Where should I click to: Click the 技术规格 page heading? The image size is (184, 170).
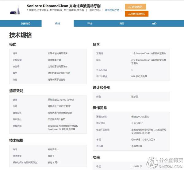pyautogui.click(x=21, y=35)
